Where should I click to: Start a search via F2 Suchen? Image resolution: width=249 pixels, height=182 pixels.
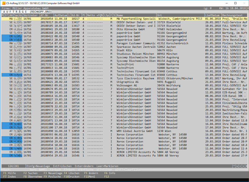[x=31, y=173]
